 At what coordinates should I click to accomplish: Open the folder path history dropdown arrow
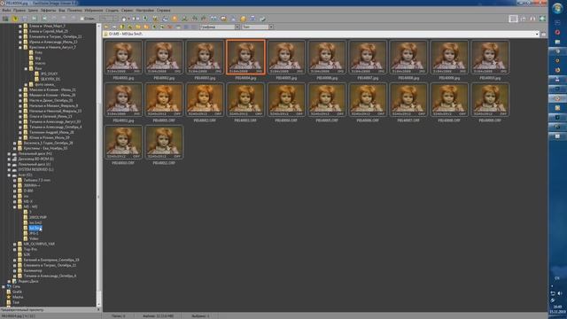point(537,34)
